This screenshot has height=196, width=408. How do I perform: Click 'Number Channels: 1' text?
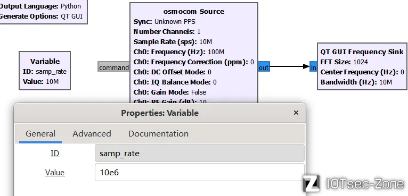(167, 32)
